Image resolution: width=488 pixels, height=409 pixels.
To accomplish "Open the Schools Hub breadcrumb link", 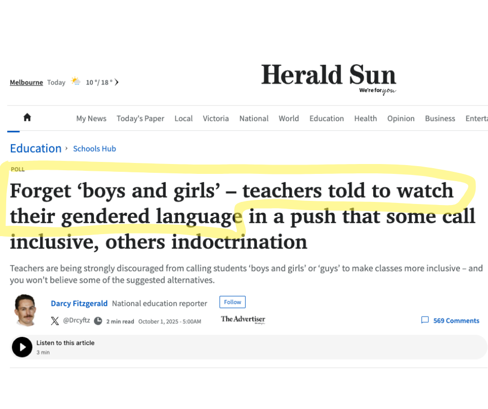I will (x=94, y=148).
